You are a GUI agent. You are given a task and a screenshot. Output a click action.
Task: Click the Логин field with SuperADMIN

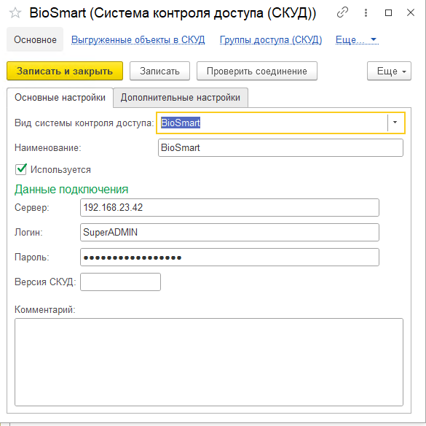[229, 232]
